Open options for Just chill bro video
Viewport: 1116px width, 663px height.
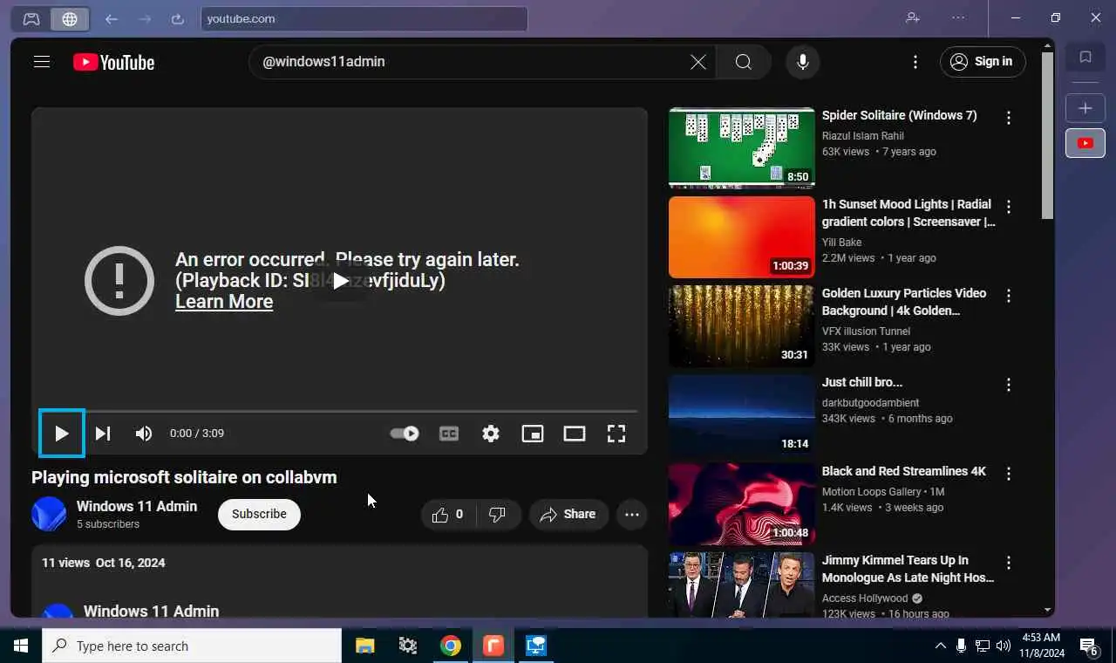1009,385
